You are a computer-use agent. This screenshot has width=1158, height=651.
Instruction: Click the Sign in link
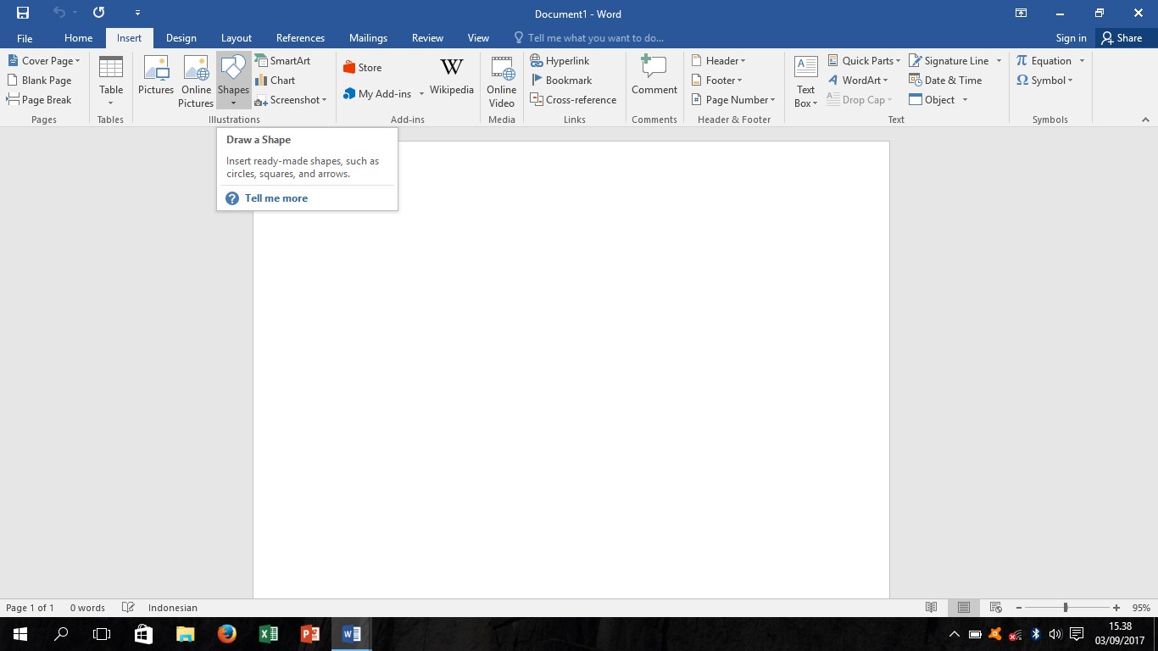(x=1071, y=38)
